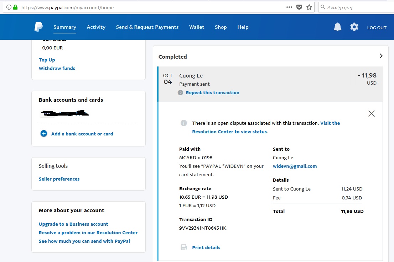The height and width of the screenshot is (262, 394).
Task: Open account settings gear
Action: pos(354,27)
